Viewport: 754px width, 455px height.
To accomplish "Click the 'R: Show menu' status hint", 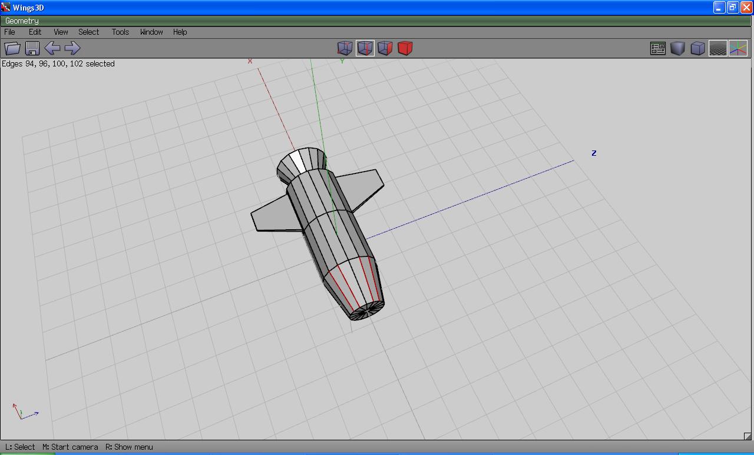I will pyautogui.click(x=129, y=447).
